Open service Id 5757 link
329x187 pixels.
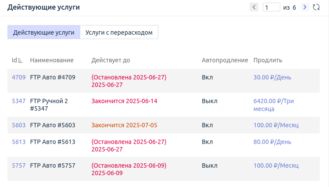click(x=18, y=165)
